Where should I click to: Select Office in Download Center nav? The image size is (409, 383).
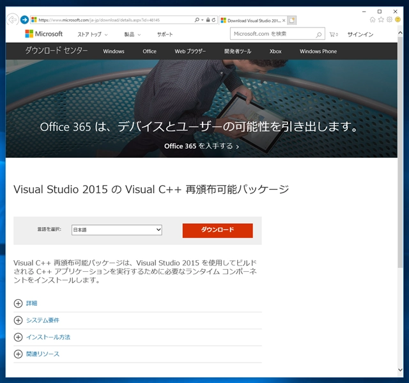click(150, 51)
